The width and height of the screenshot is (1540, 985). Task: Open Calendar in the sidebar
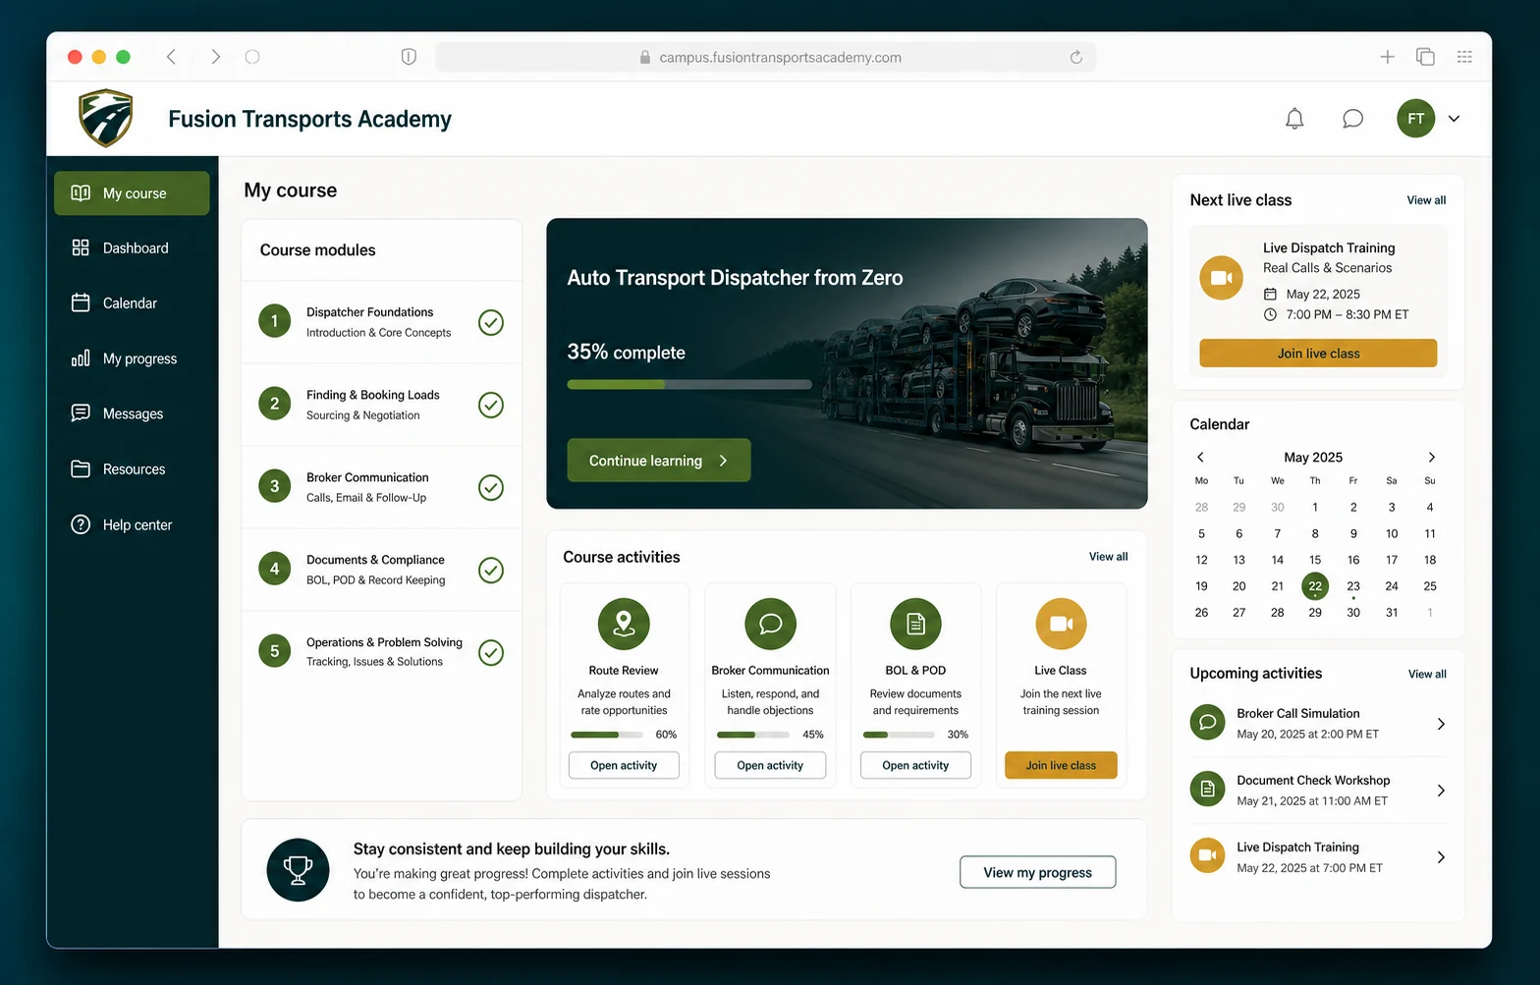(132, 303)
